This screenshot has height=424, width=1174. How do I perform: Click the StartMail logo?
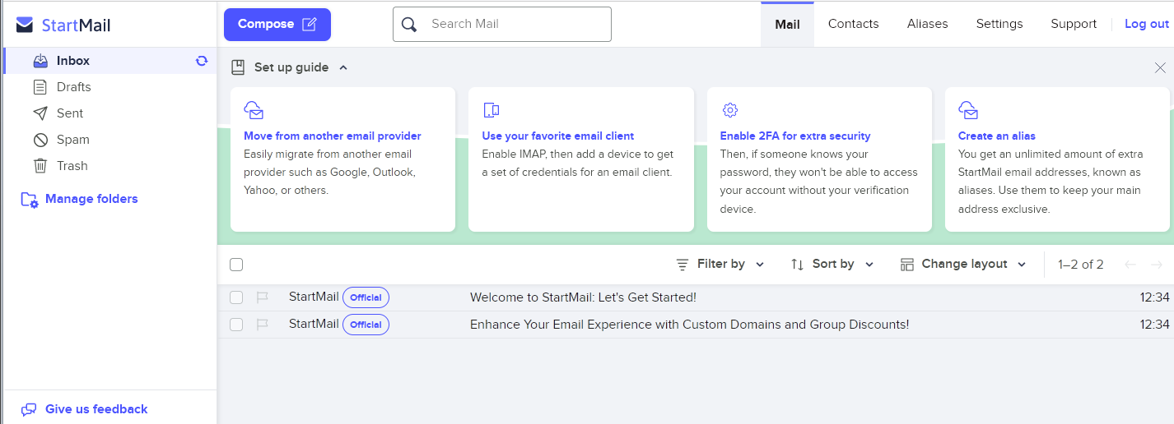(63, 25)
